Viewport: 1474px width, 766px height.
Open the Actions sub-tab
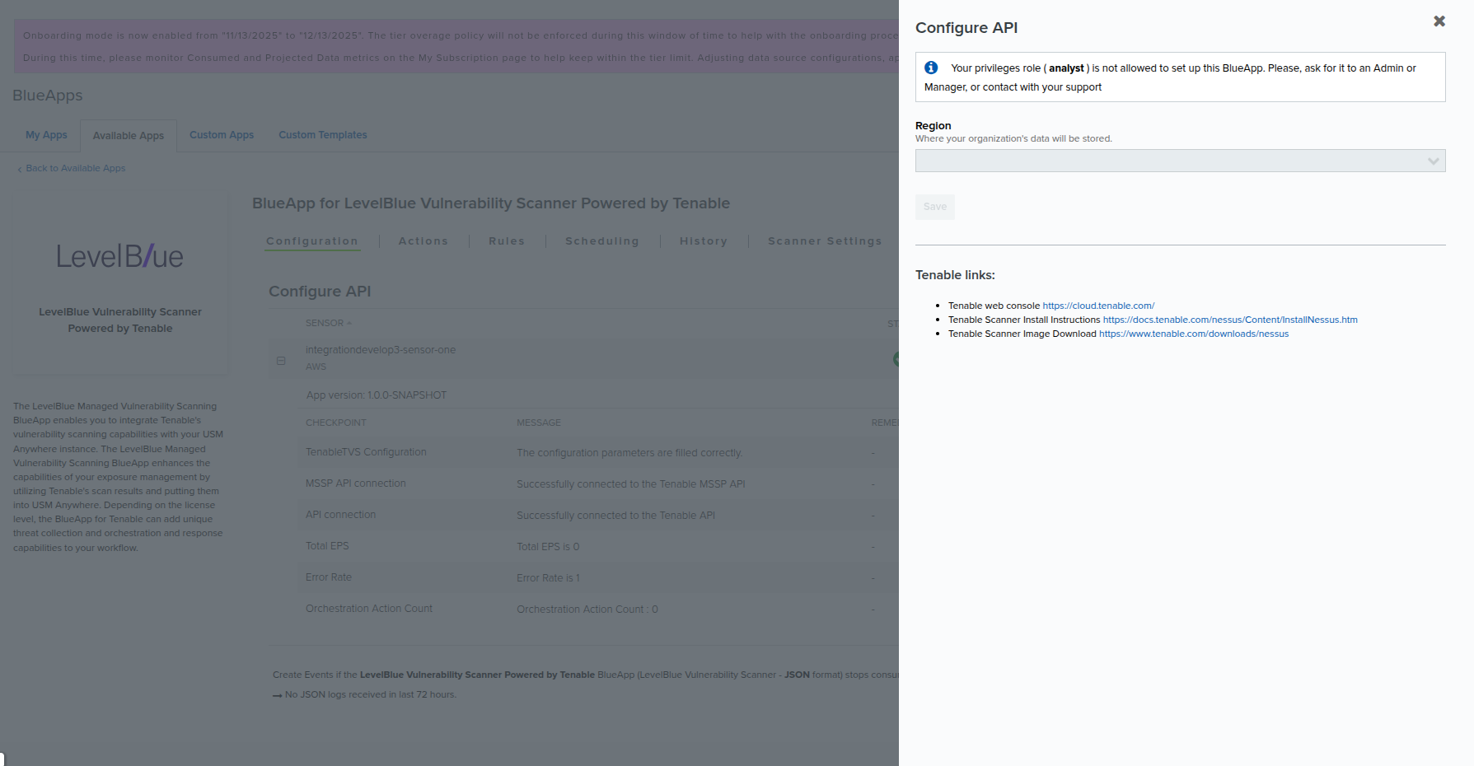click(423, 241)
